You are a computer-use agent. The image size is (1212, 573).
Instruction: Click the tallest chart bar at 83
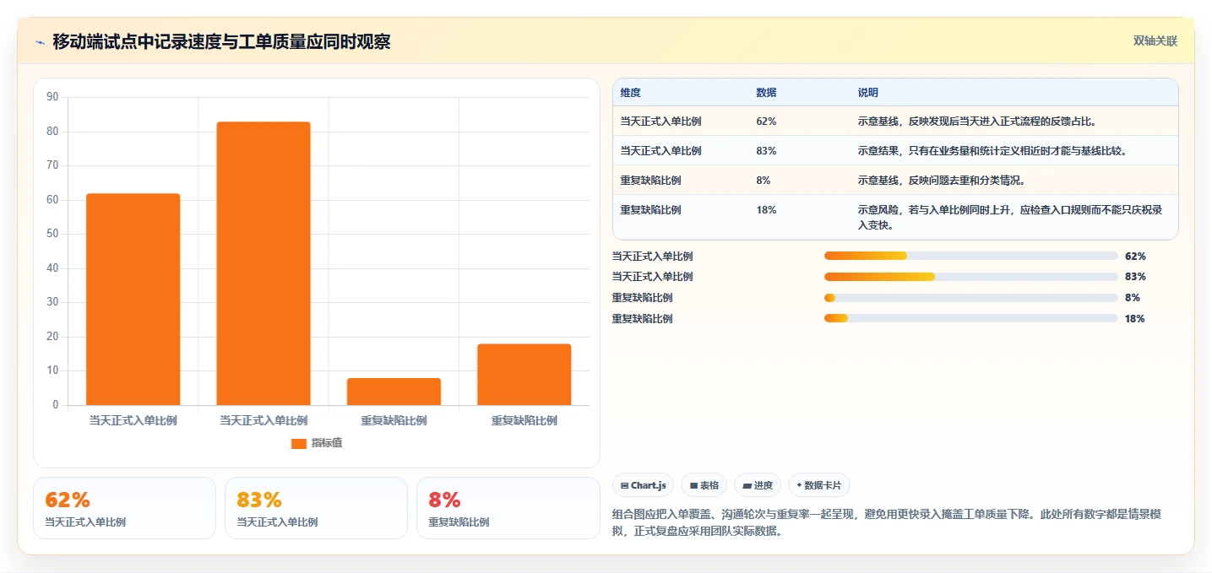[264, 263]
